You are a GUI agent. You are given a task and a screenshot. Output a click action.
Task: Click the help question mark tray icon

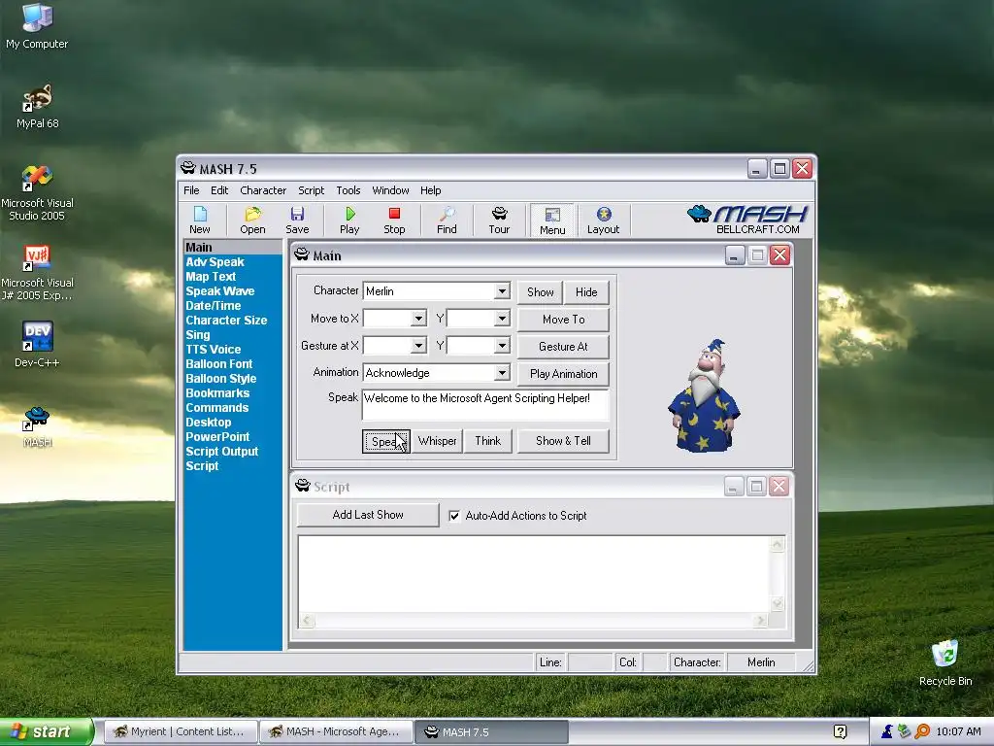(840, 731)
